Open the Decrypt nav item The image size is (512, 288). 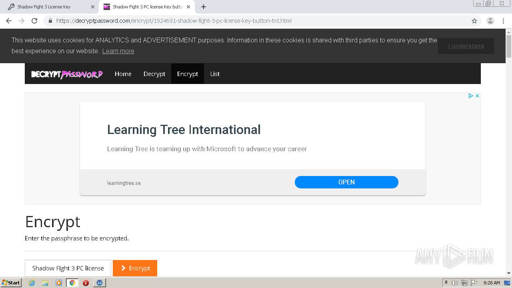[154, 74]
